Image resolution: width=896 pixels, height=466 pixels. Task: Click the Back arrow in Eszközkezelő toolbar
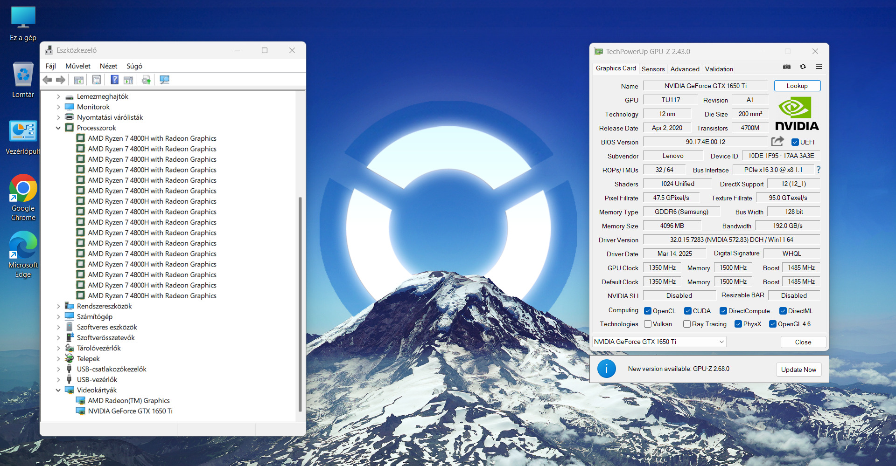[47, 80]
